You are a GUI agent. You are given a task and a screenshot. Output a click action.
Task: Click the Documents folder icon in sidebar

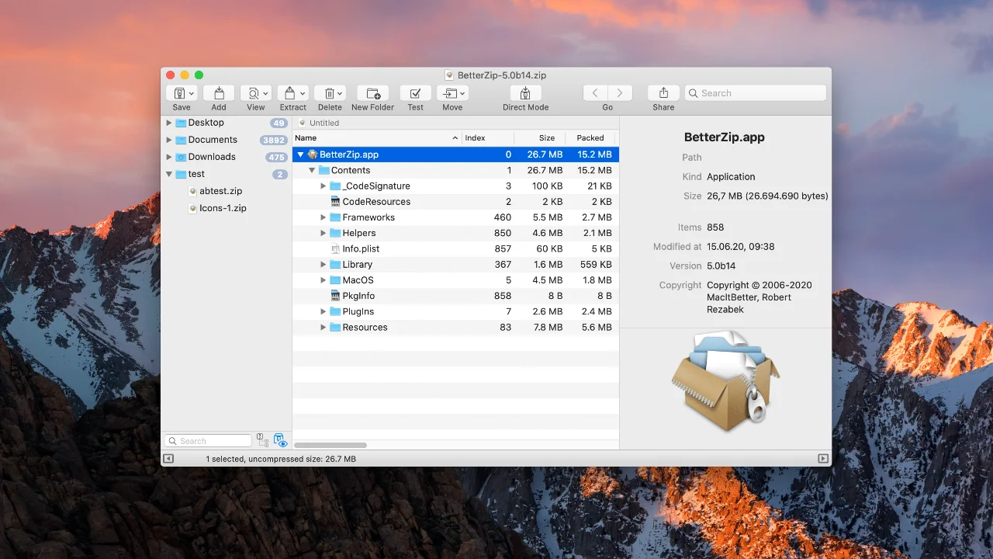coord(181,140)
